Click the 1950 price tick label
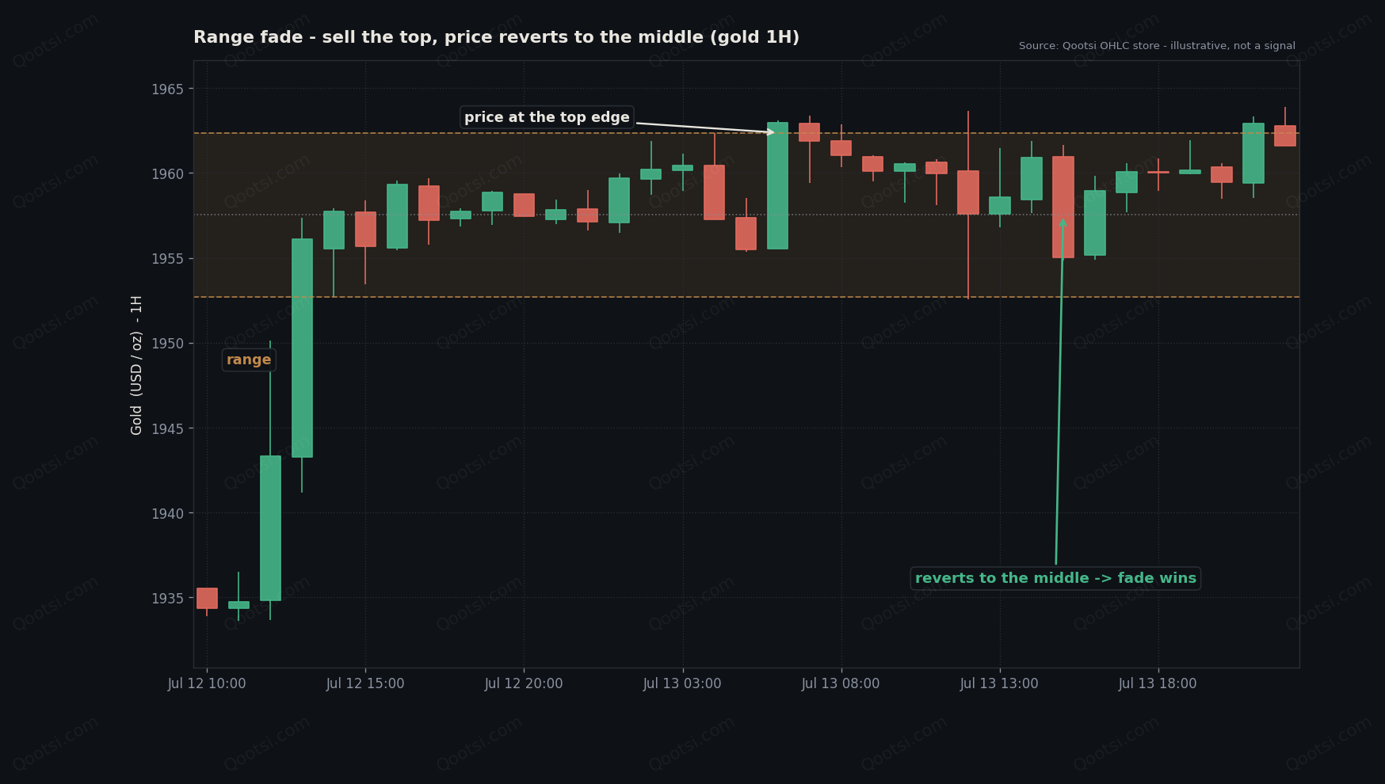This screenshot has height=784, width=1385. pos(167,344)
